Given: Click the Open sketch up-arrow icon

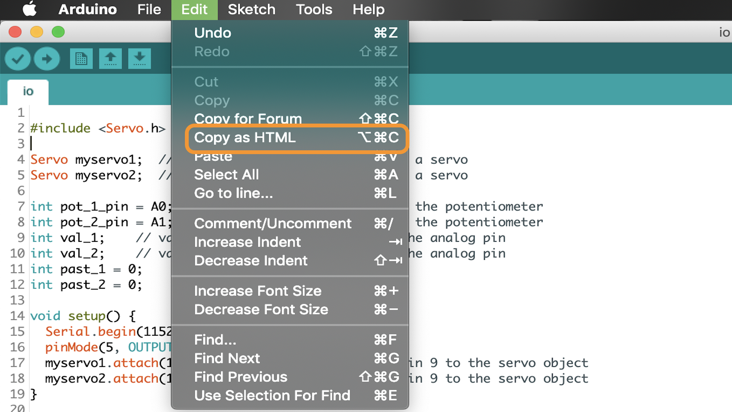Looking at the screenshot, I should click(111, 59).
